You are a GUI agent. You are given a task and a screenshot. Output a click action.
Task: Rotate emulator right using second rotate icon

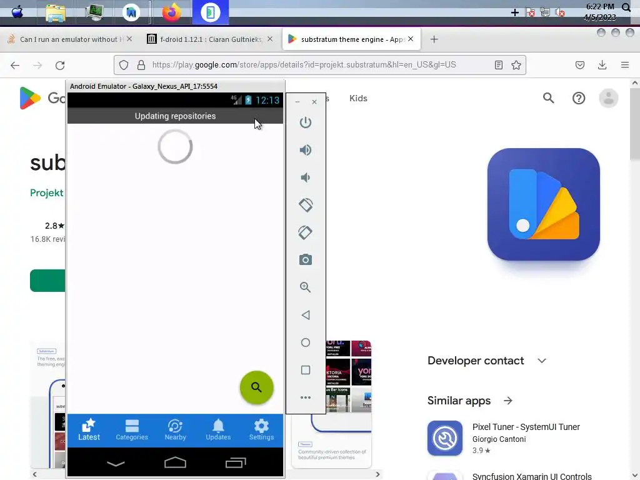coord(305,232)
